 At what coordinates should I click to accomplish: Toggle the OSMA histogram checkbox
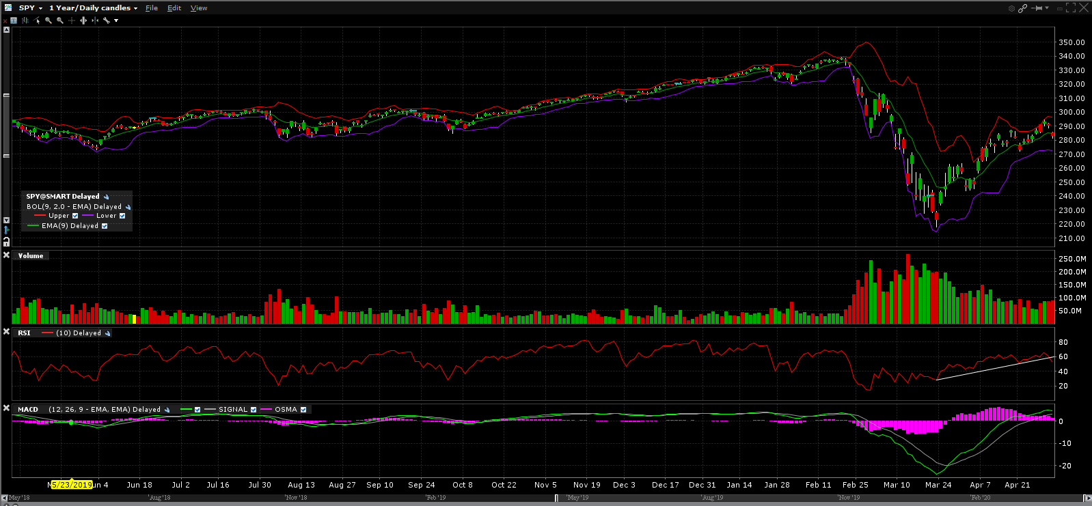point(303,410)
